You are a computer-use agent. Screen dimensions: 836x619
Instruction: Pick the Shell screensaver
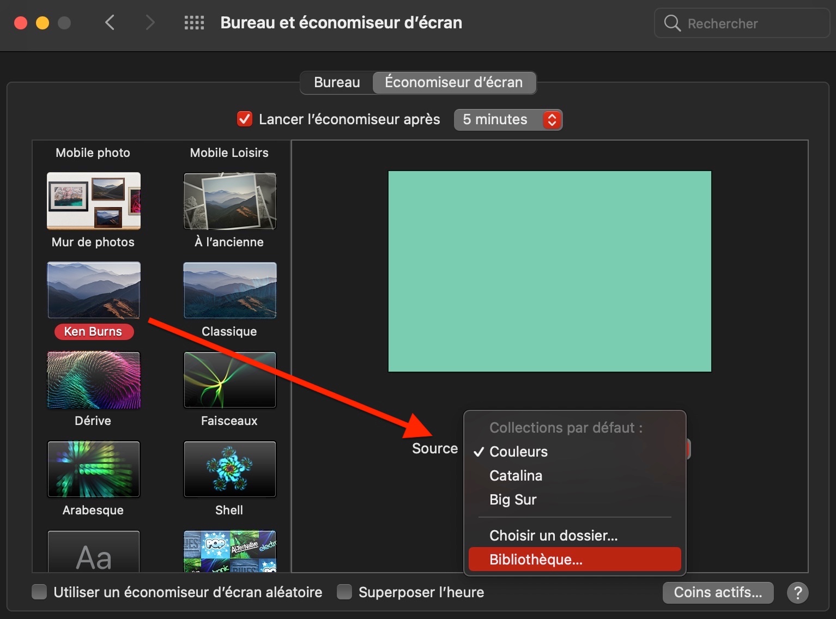(x=230, y=469)
